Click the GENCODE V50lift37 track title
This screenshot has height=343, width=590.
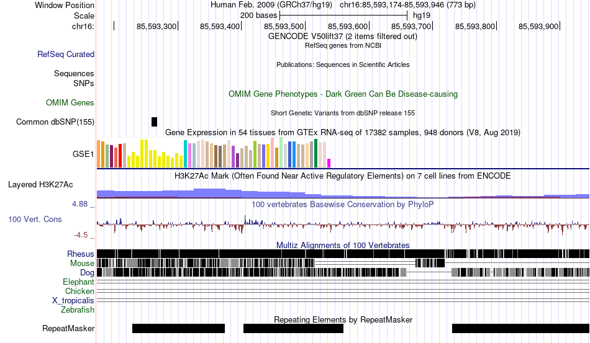[x=343, y=37]
